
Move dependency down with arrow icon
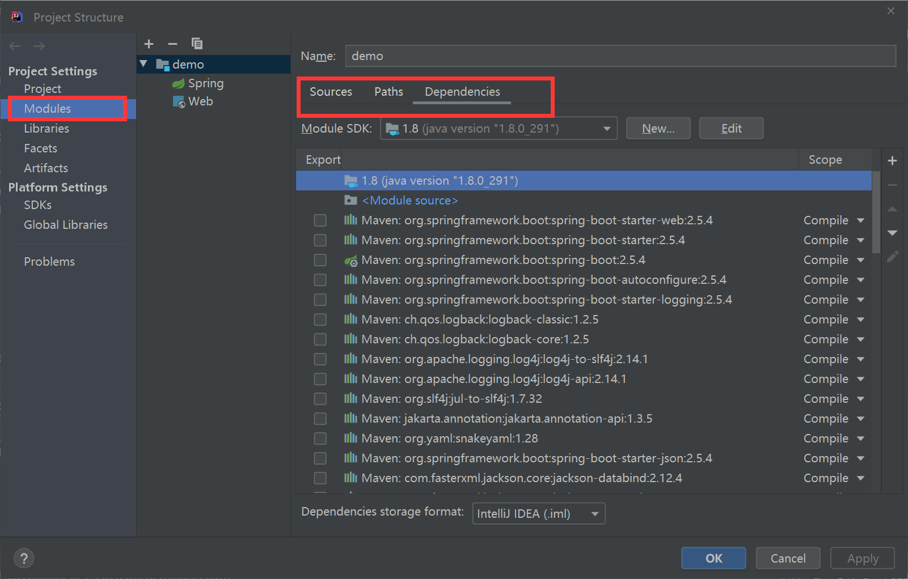pyautogui.click(x=892, y=233)
